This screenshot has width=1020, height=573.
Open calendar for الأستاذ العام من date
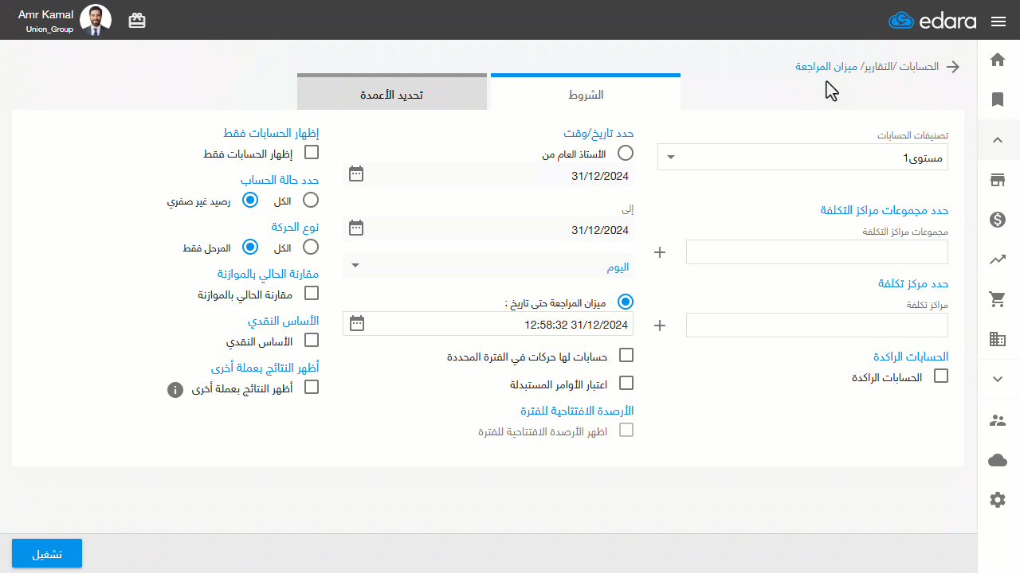356,173
